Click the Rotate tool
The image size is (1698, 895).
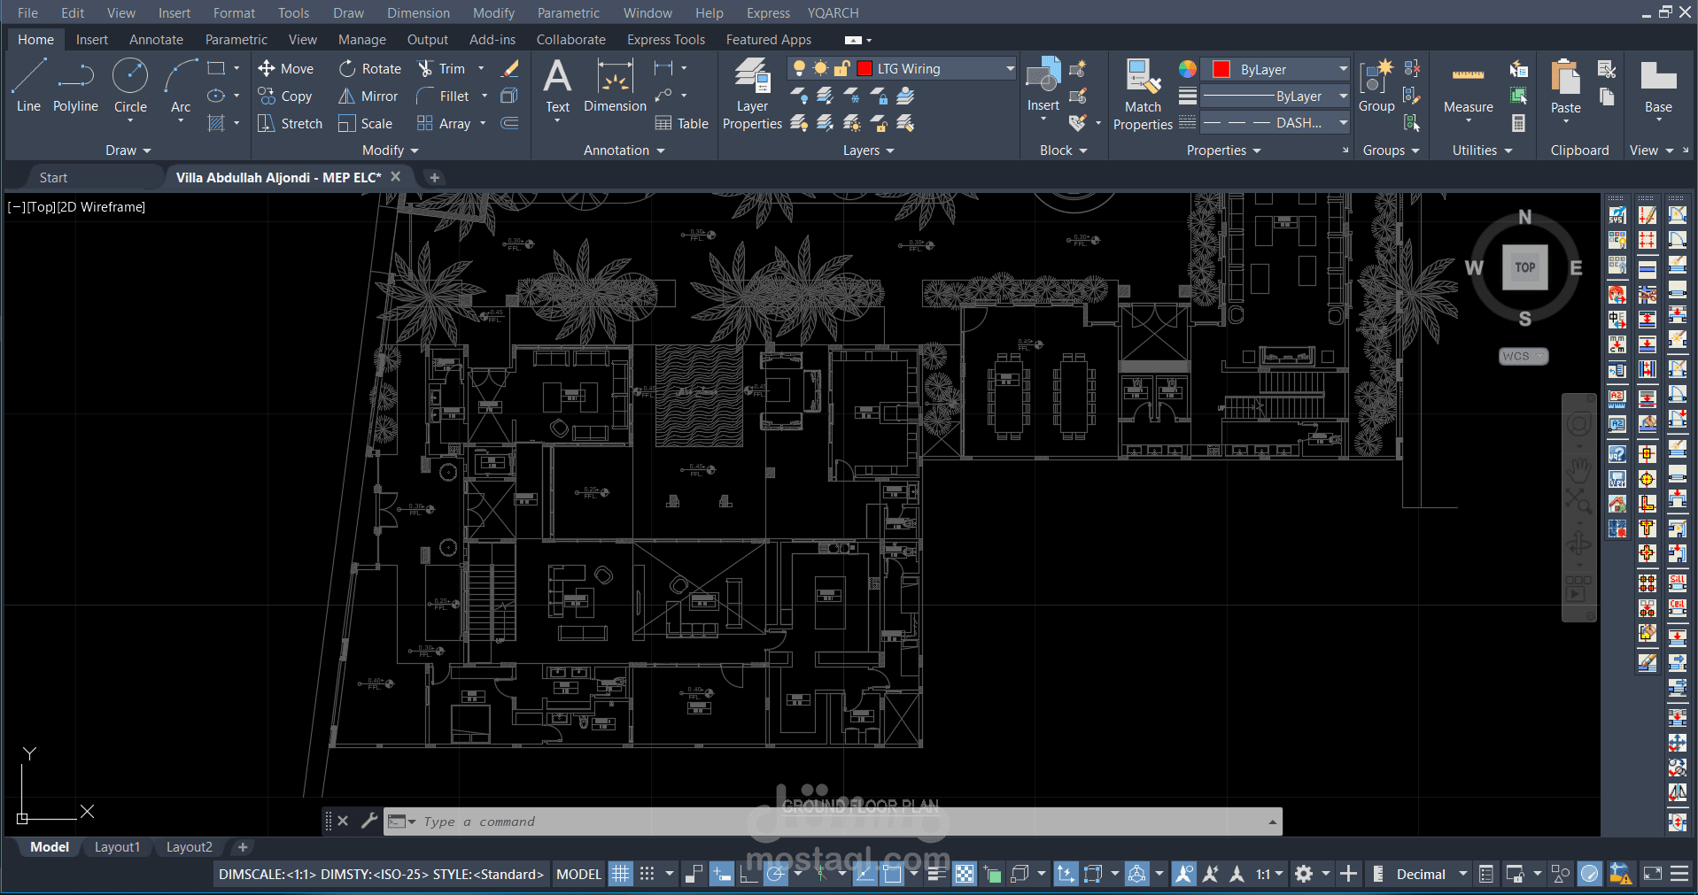point(370,68)
